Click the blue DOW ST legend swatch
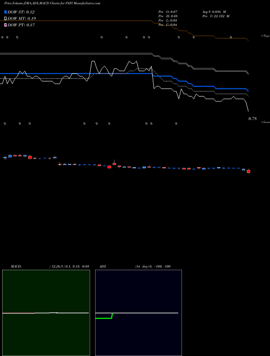This screenshot has width=270, height=356. (5, 12)
